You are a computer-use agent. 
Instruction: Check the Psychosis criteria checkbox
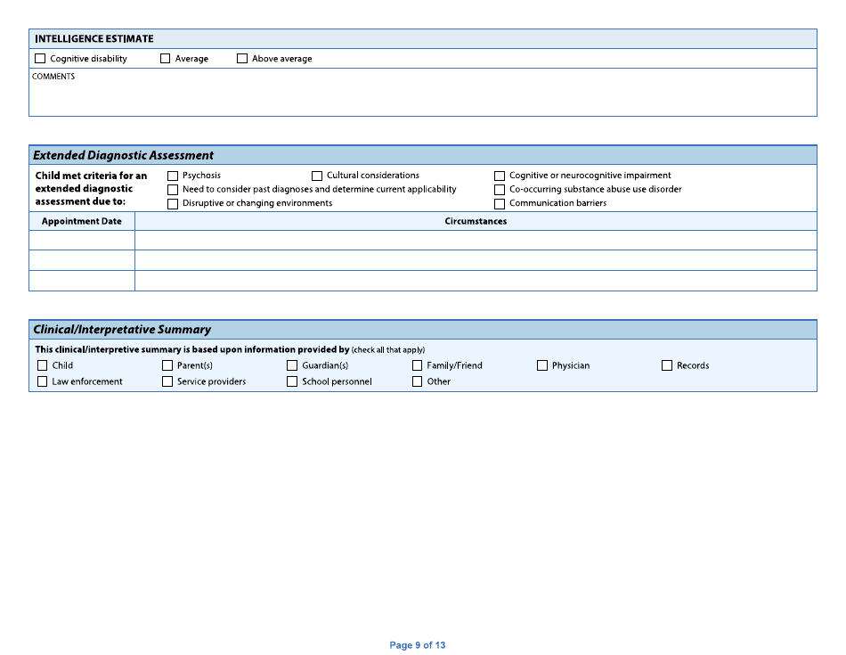pyautogui.click(x=172, y=176)
